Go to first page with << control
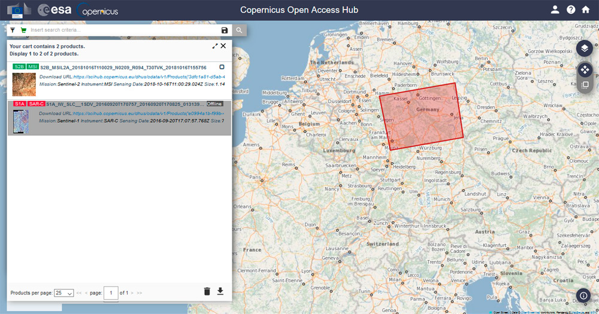The width and height of the screenshot is (599, 314). (79, 293)
